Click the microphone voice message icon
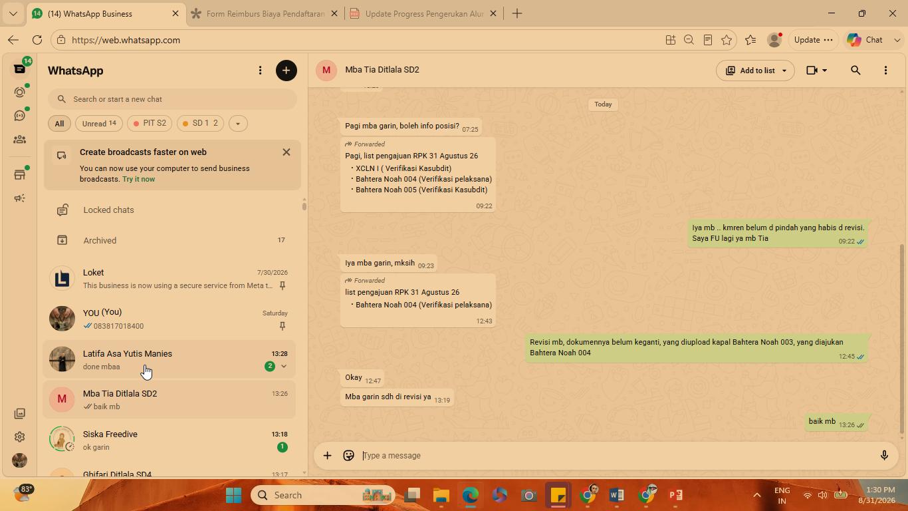Screen dimensions: 908x511 (884, 456)
